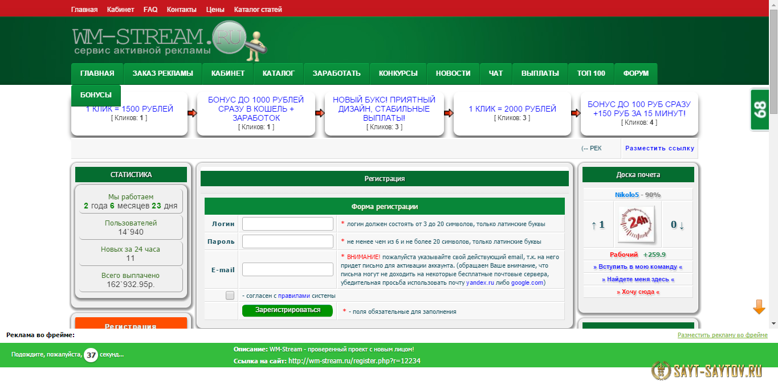Click the orange Регистрация sidebar button
The width and height of the screenshot is (778, 385).
coord(131,326)
